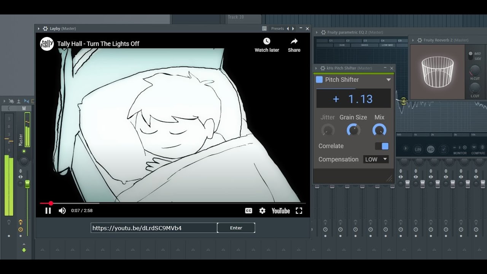Screen dimensions: 487x274
Task: Open the video title Tally Hall - Turn The Lights Off
Action: point(98,44)
